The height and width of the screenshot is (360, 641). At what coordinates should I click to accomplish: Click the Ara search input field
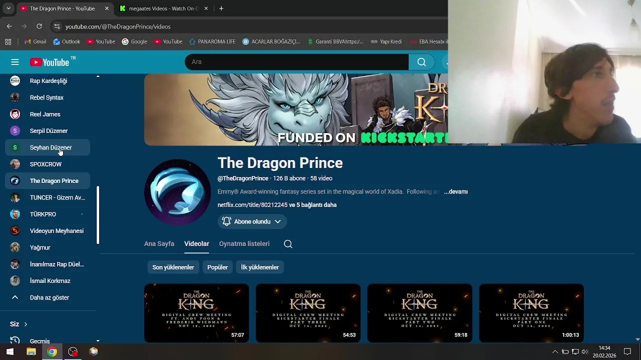[297, 62]
